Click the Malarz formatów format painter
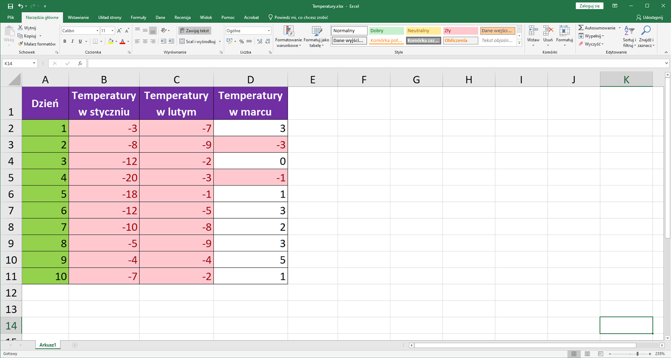This screenshot has width=671, height=358. pos(37,44)
